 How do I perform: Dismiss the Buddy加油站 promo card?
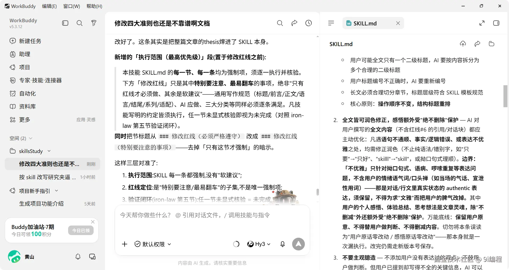(93, 222)
